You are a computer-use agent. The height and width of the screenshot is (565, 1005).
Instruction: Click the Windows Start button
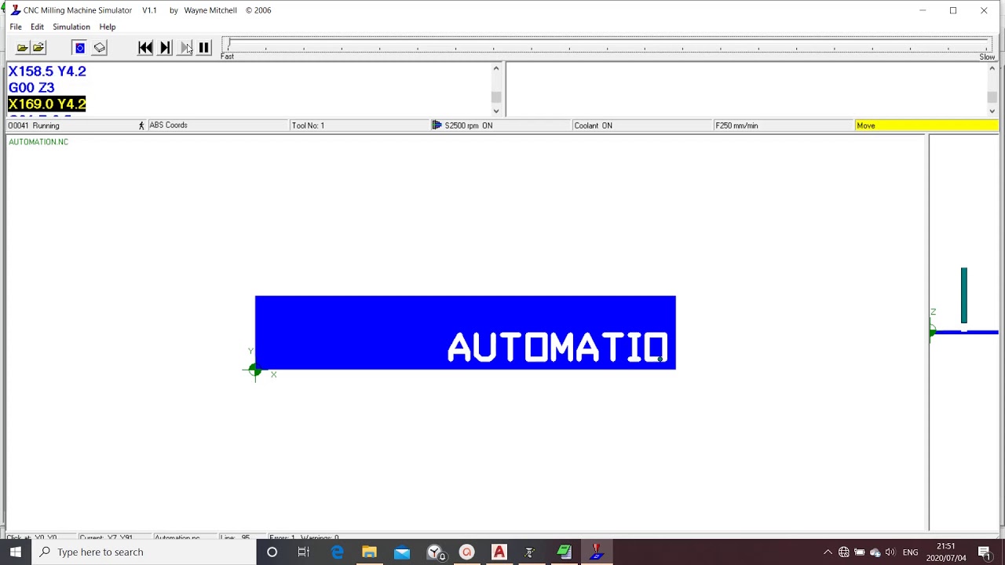(x=16, y=552)
